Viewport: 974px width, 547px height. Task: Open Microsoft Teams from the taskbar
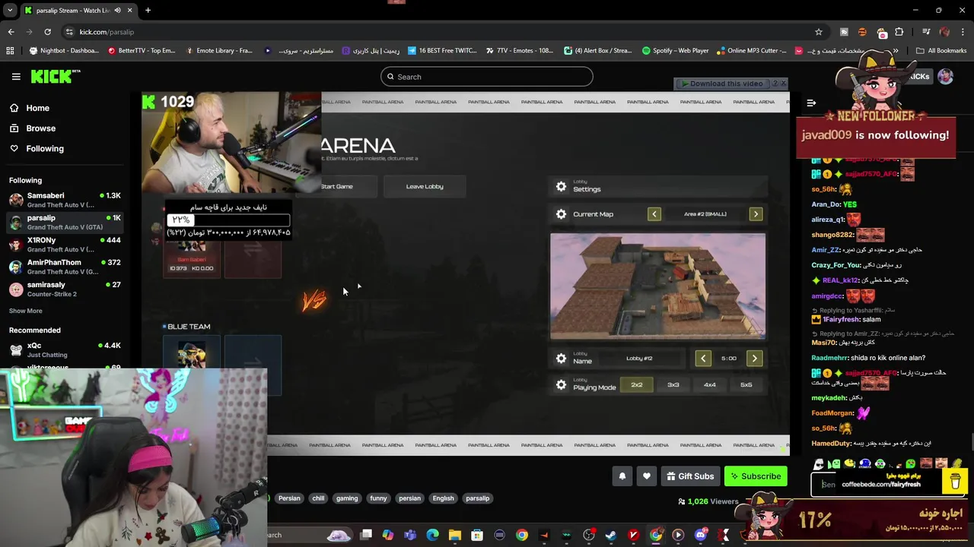click(x=410, y=535)
